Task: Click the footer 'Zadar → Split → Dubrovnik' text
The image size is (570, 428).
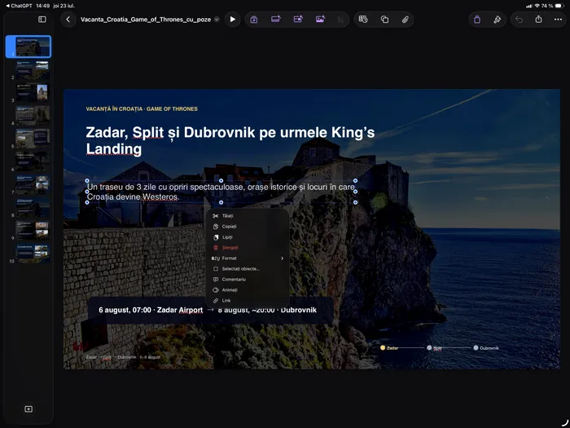Action: (x=123, y=357)
